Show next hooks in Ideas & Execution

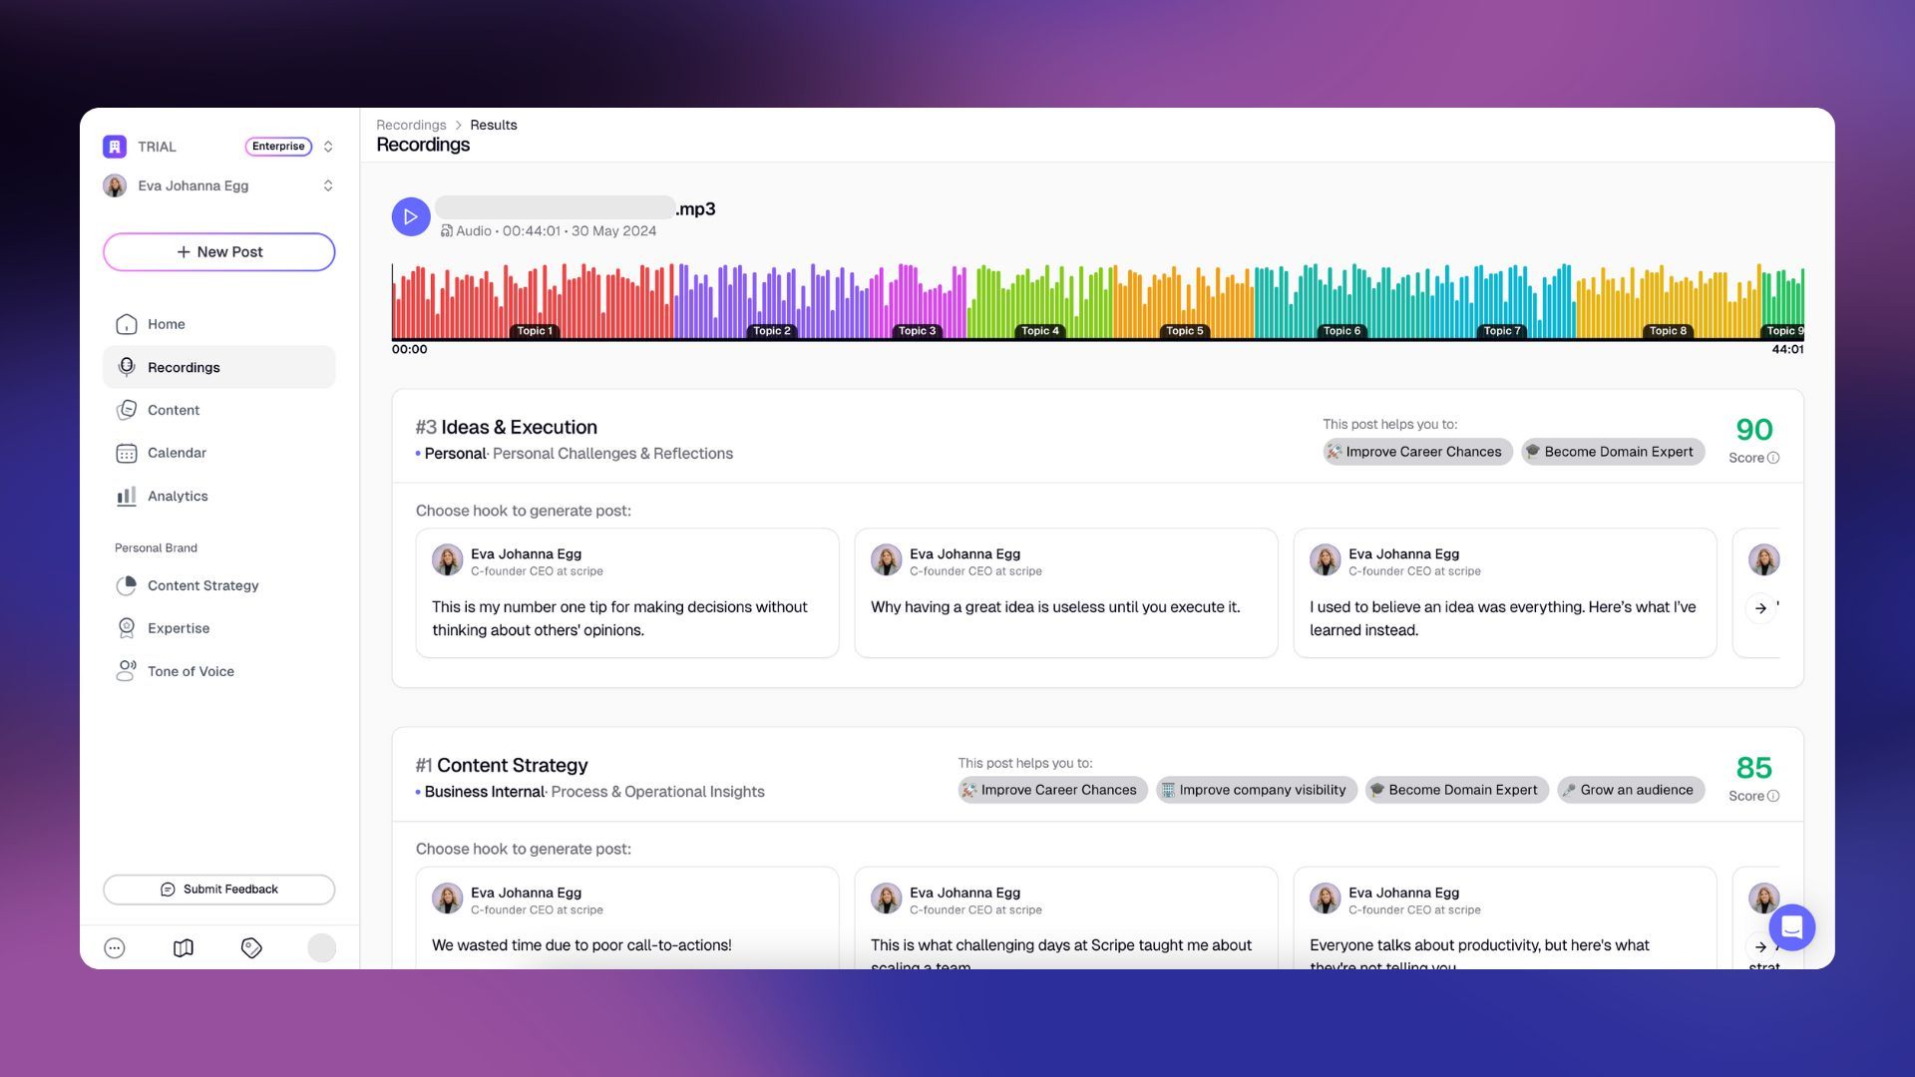click(1760, 607)
